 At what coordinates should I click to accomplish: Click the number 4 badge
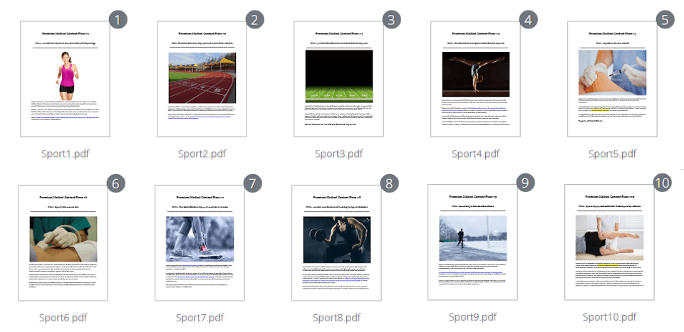[x=528, y=20]
